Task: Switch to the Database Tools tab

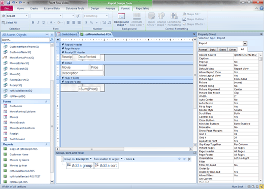Action: 75,8
